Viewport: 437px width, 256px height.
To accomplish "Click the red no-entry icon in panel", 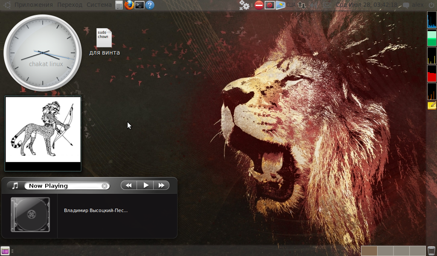I will tap(259, 5).
